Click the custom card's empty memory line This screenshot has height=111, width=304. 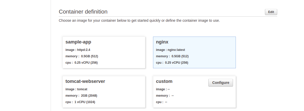[165, 96]
